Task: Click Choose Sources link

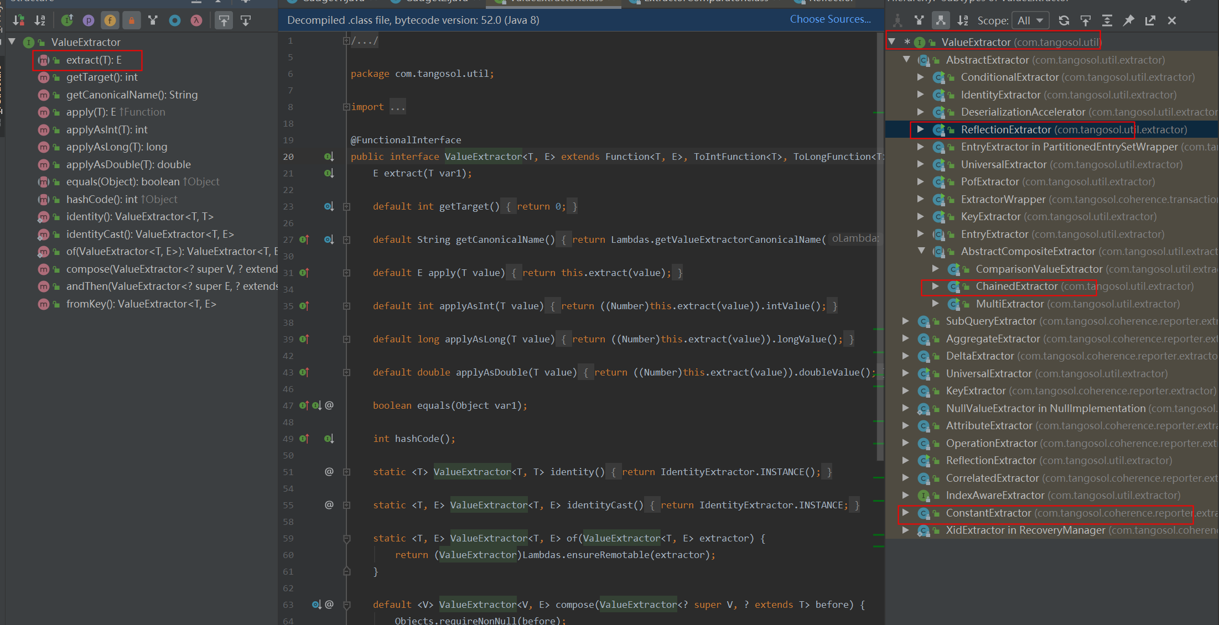Action: (x=830, y=19)
